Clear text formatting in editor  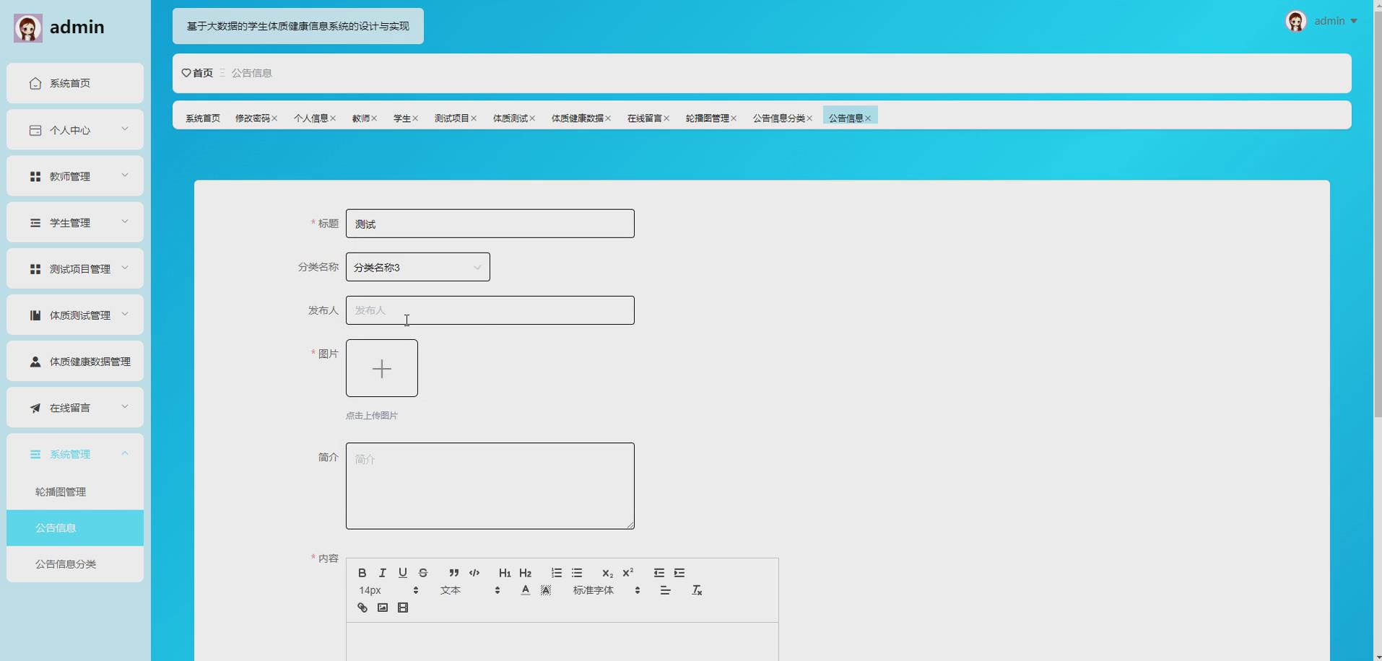[x=697, y=590]
